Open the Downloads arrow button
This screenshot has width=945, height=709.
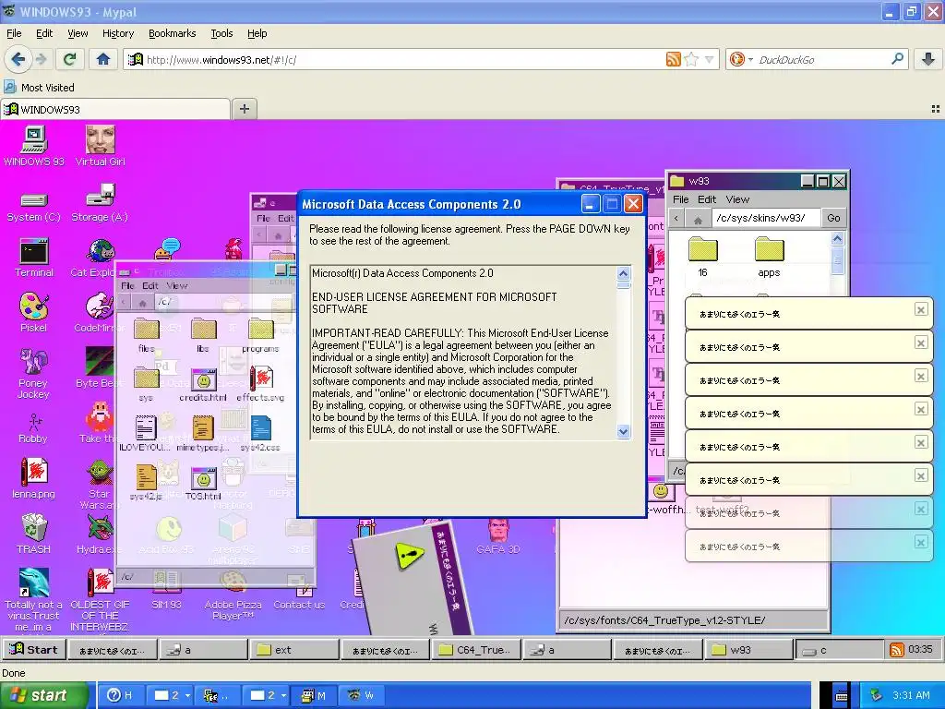point(928,59)
